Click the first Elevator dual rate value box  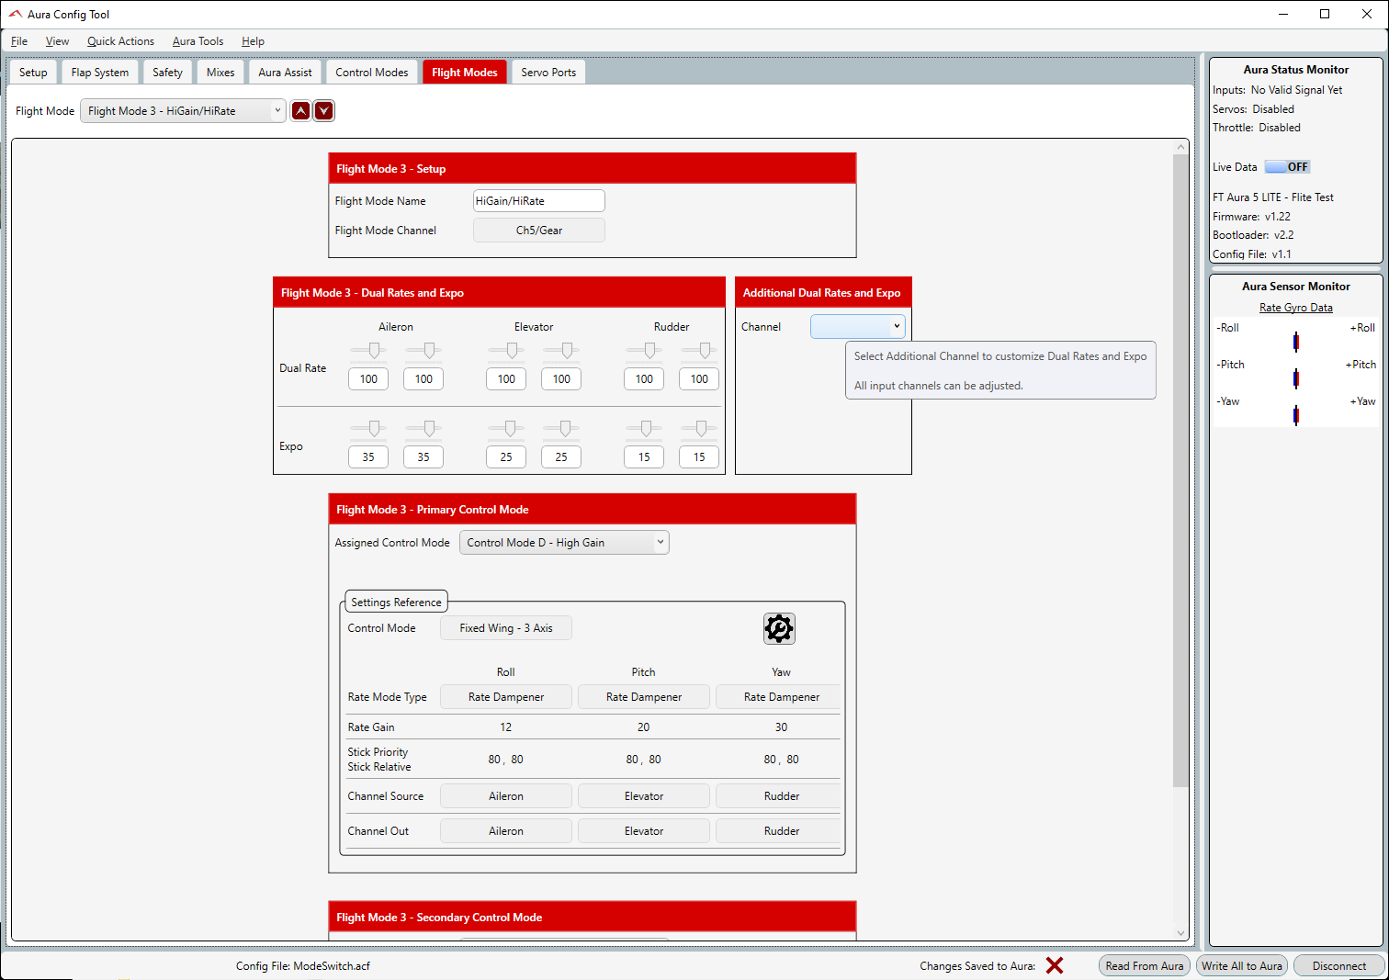coord(506,379)
